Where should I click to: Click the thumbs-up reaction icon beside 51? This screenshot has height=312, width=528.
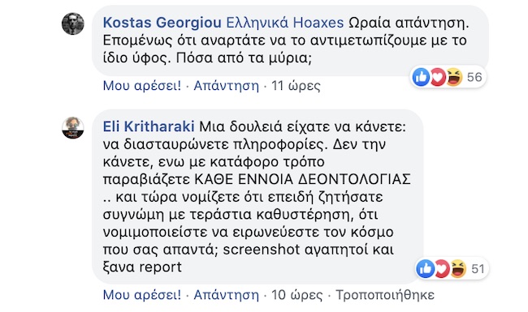tap(426, 269)
